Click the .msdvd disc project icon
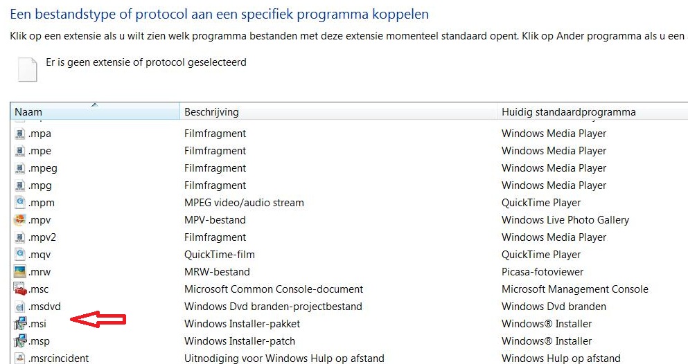The height and width of the screenshot is (364, 688). click(20, 307)
